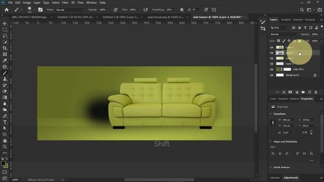
Task: Switch to IMG-20220417-WA0004.jpg document tab
Action: click(29, 17)
